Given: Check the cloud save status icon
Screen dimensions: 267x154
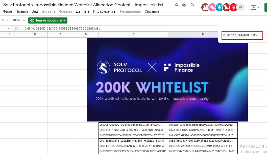Looking at the screenshot, I should (191, 5).
